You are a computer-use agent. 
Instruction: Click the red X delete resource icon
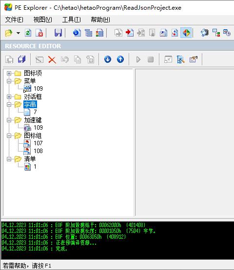click(x=52, y=60)
